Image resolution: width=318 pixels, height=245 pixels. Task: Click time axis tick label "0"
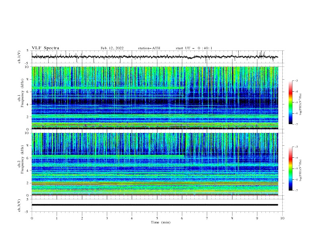tap(32, 218)
